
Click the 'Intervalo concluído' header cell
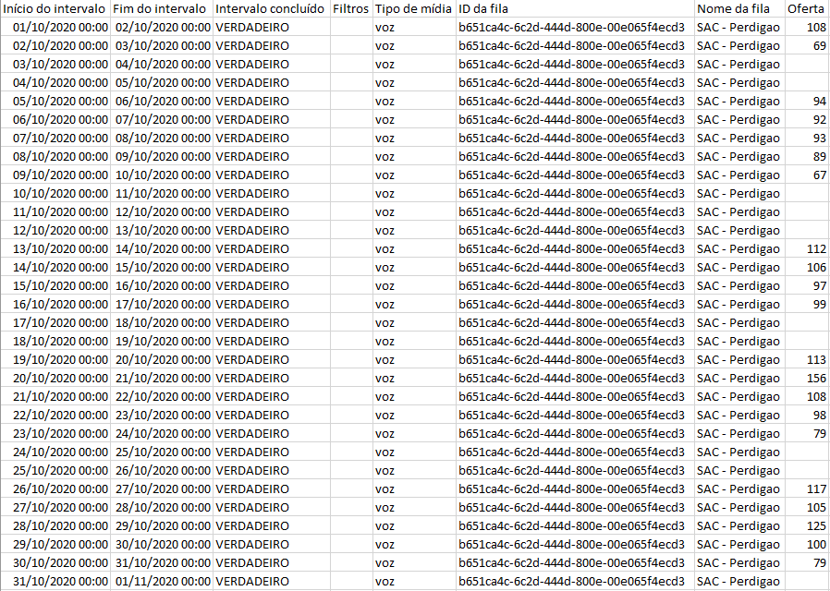click(272, 9)
